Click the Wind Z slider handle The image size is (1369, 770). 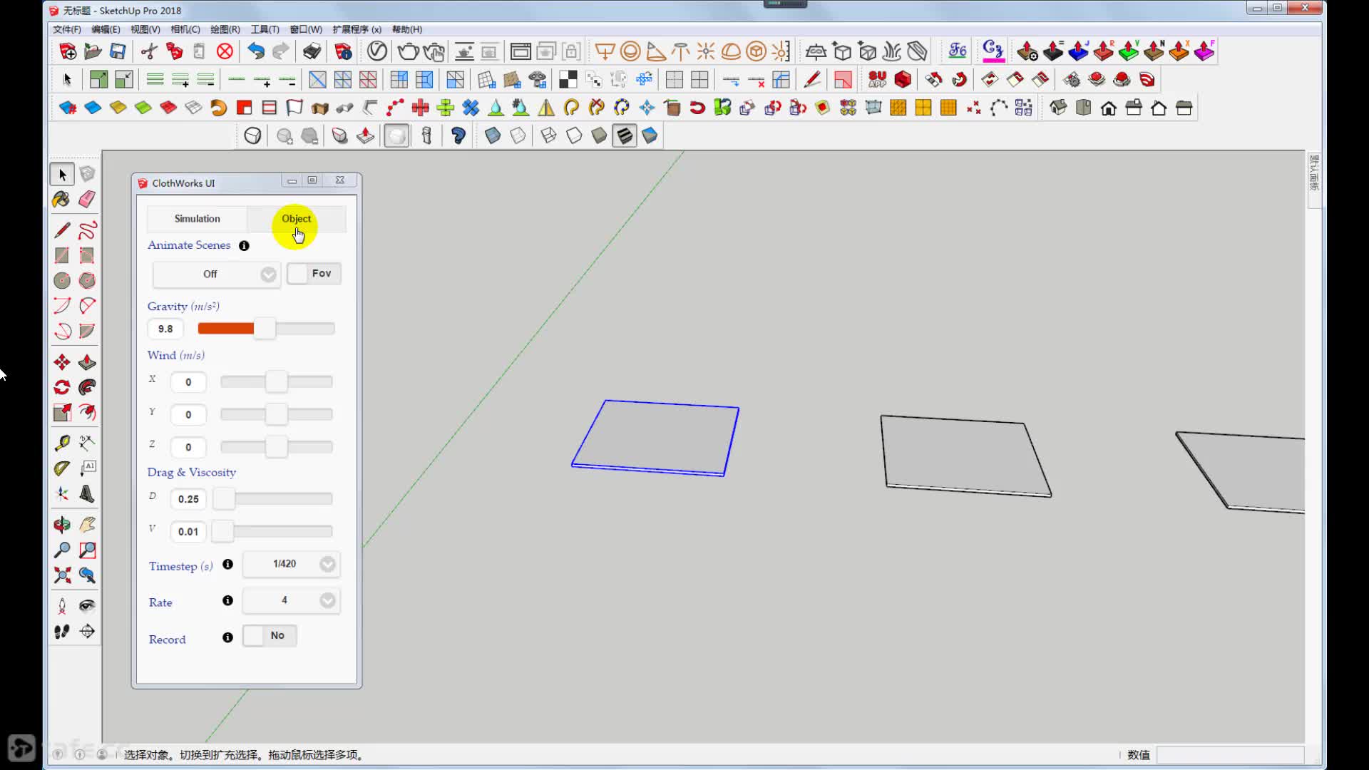pos(276,447)
